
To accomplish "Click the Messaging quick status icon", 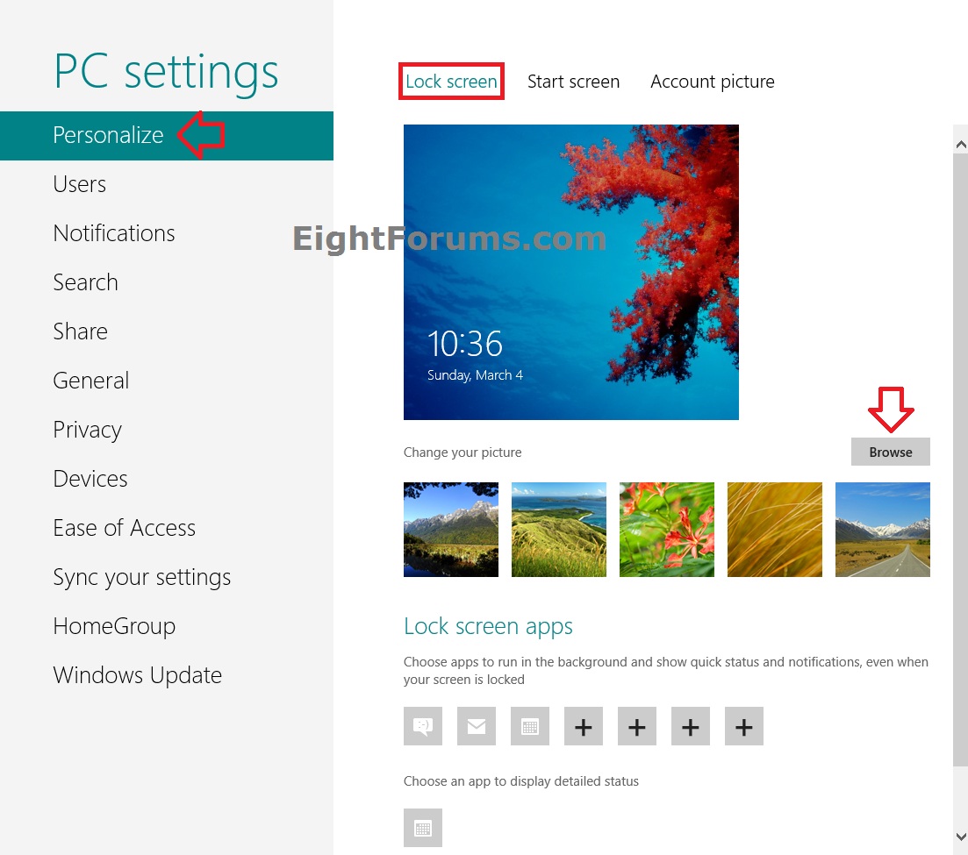I will pos(423,726).
